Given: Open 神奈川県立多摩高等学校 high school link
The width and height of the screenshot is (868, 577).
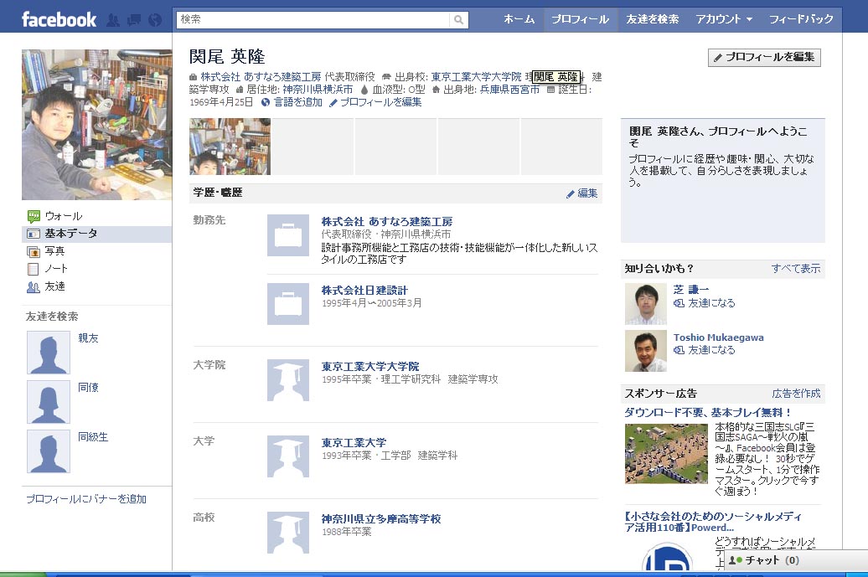Looking at the screenshot, I should click(381, 519).
